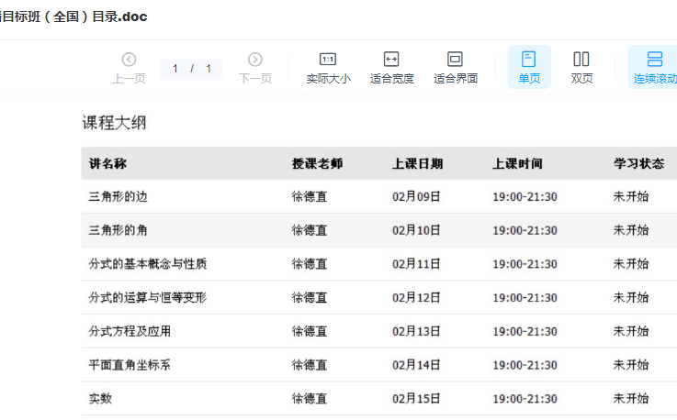This screenshot has width=677, height=420.
Task: Click the page number input field
Action: 175,69
